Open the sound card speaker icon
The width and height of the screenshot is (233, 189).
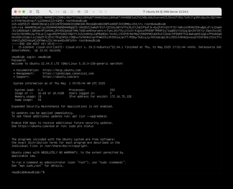[x=79, y=12]
